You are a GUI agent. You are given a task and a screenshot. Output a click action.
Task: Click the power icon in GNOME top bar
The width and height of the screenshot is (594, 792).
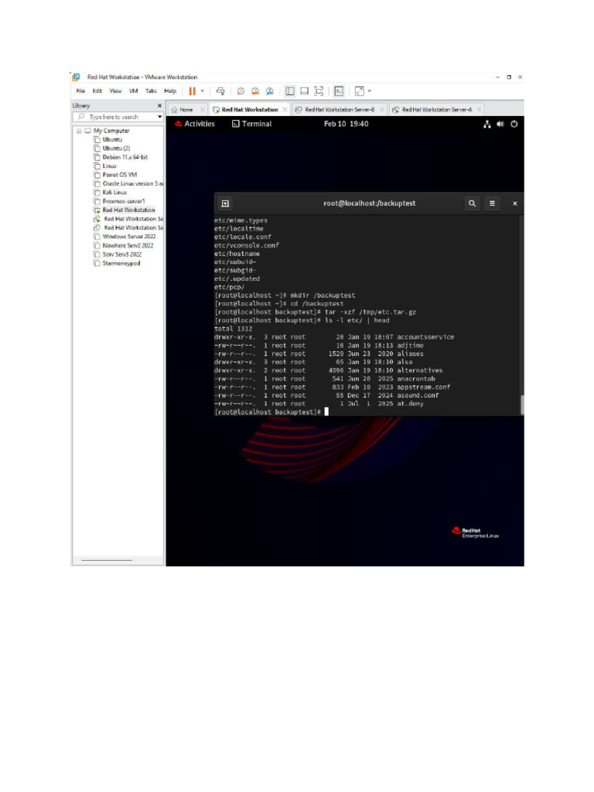[514, 125]
